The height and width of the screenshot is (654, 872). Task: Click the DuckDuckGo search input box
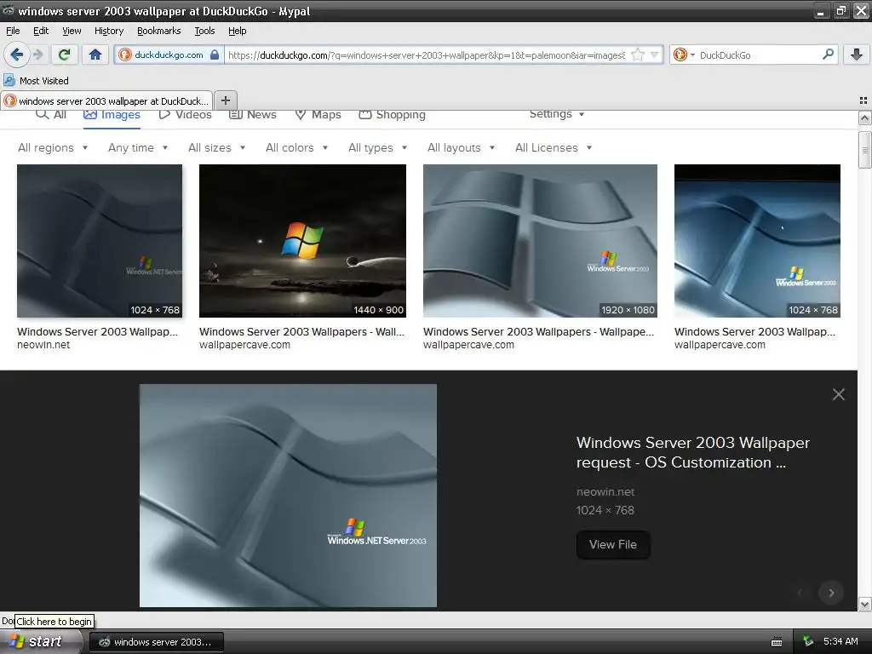pyautogui.click(x=759, y=54)
